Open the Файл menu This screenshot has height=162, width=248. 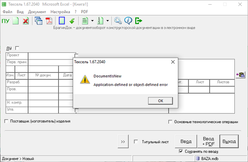7,12
